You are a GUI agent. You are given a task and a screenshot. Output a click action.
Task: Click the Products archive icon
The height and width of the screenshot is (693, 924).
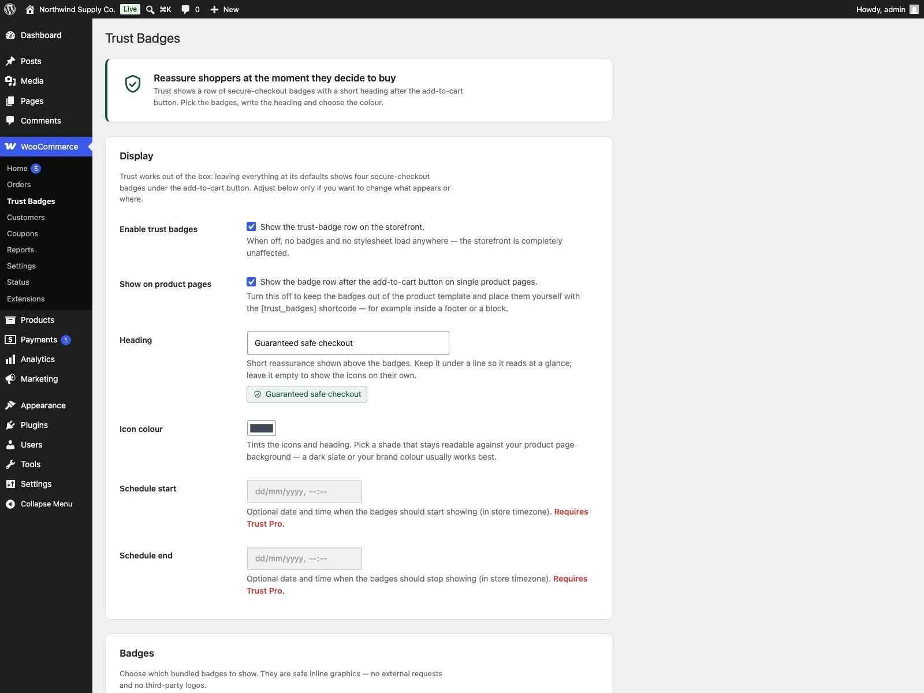click(x=10, y=320)
